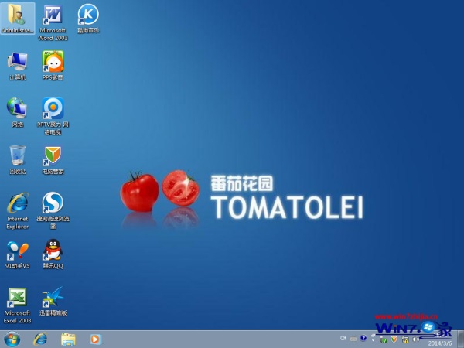Click the volume speaker tray icon

tap(413, 339)
